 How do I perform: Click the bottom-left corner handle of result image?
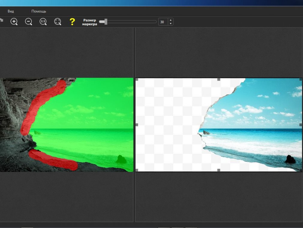click(x=137, y=170)
